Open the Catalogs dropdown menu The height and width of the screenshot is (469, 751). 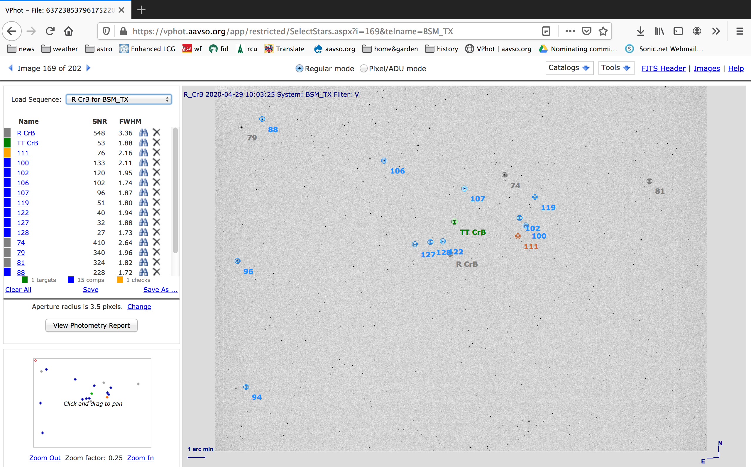pyautogui.click(x=569, y=68)
